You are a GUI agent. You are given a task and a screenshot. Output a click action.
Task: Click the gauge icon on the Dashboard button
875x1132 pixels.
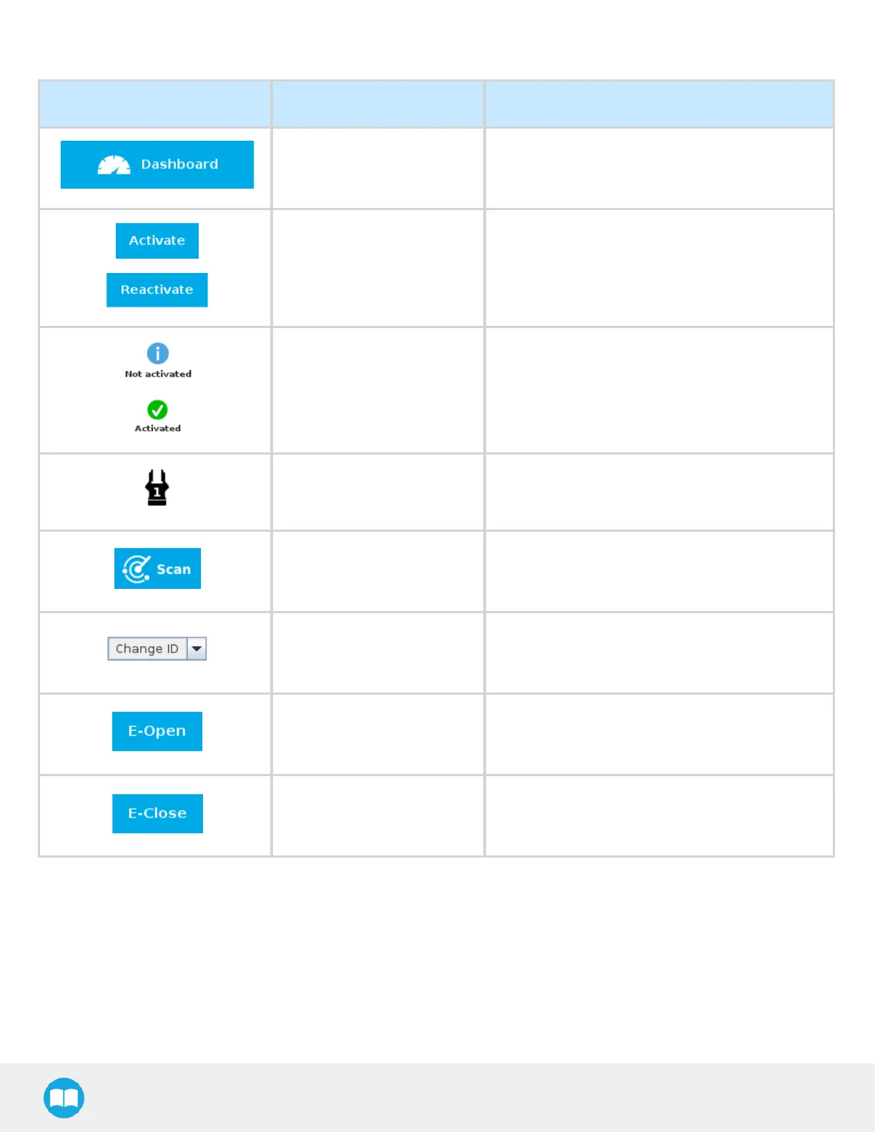114,165
